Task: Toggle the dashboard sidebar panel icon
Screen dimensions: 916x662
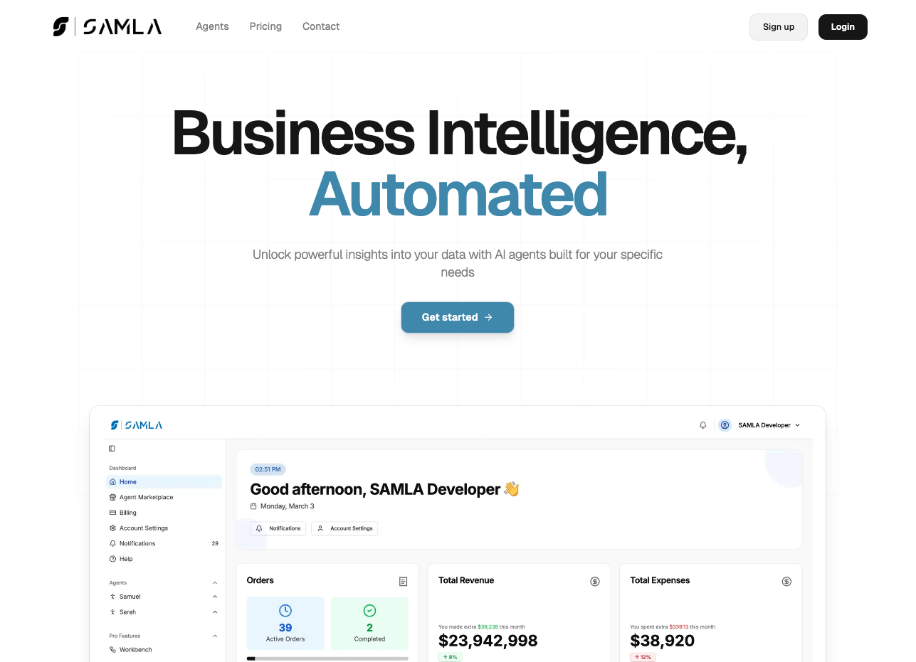Action: pos(112,449)
